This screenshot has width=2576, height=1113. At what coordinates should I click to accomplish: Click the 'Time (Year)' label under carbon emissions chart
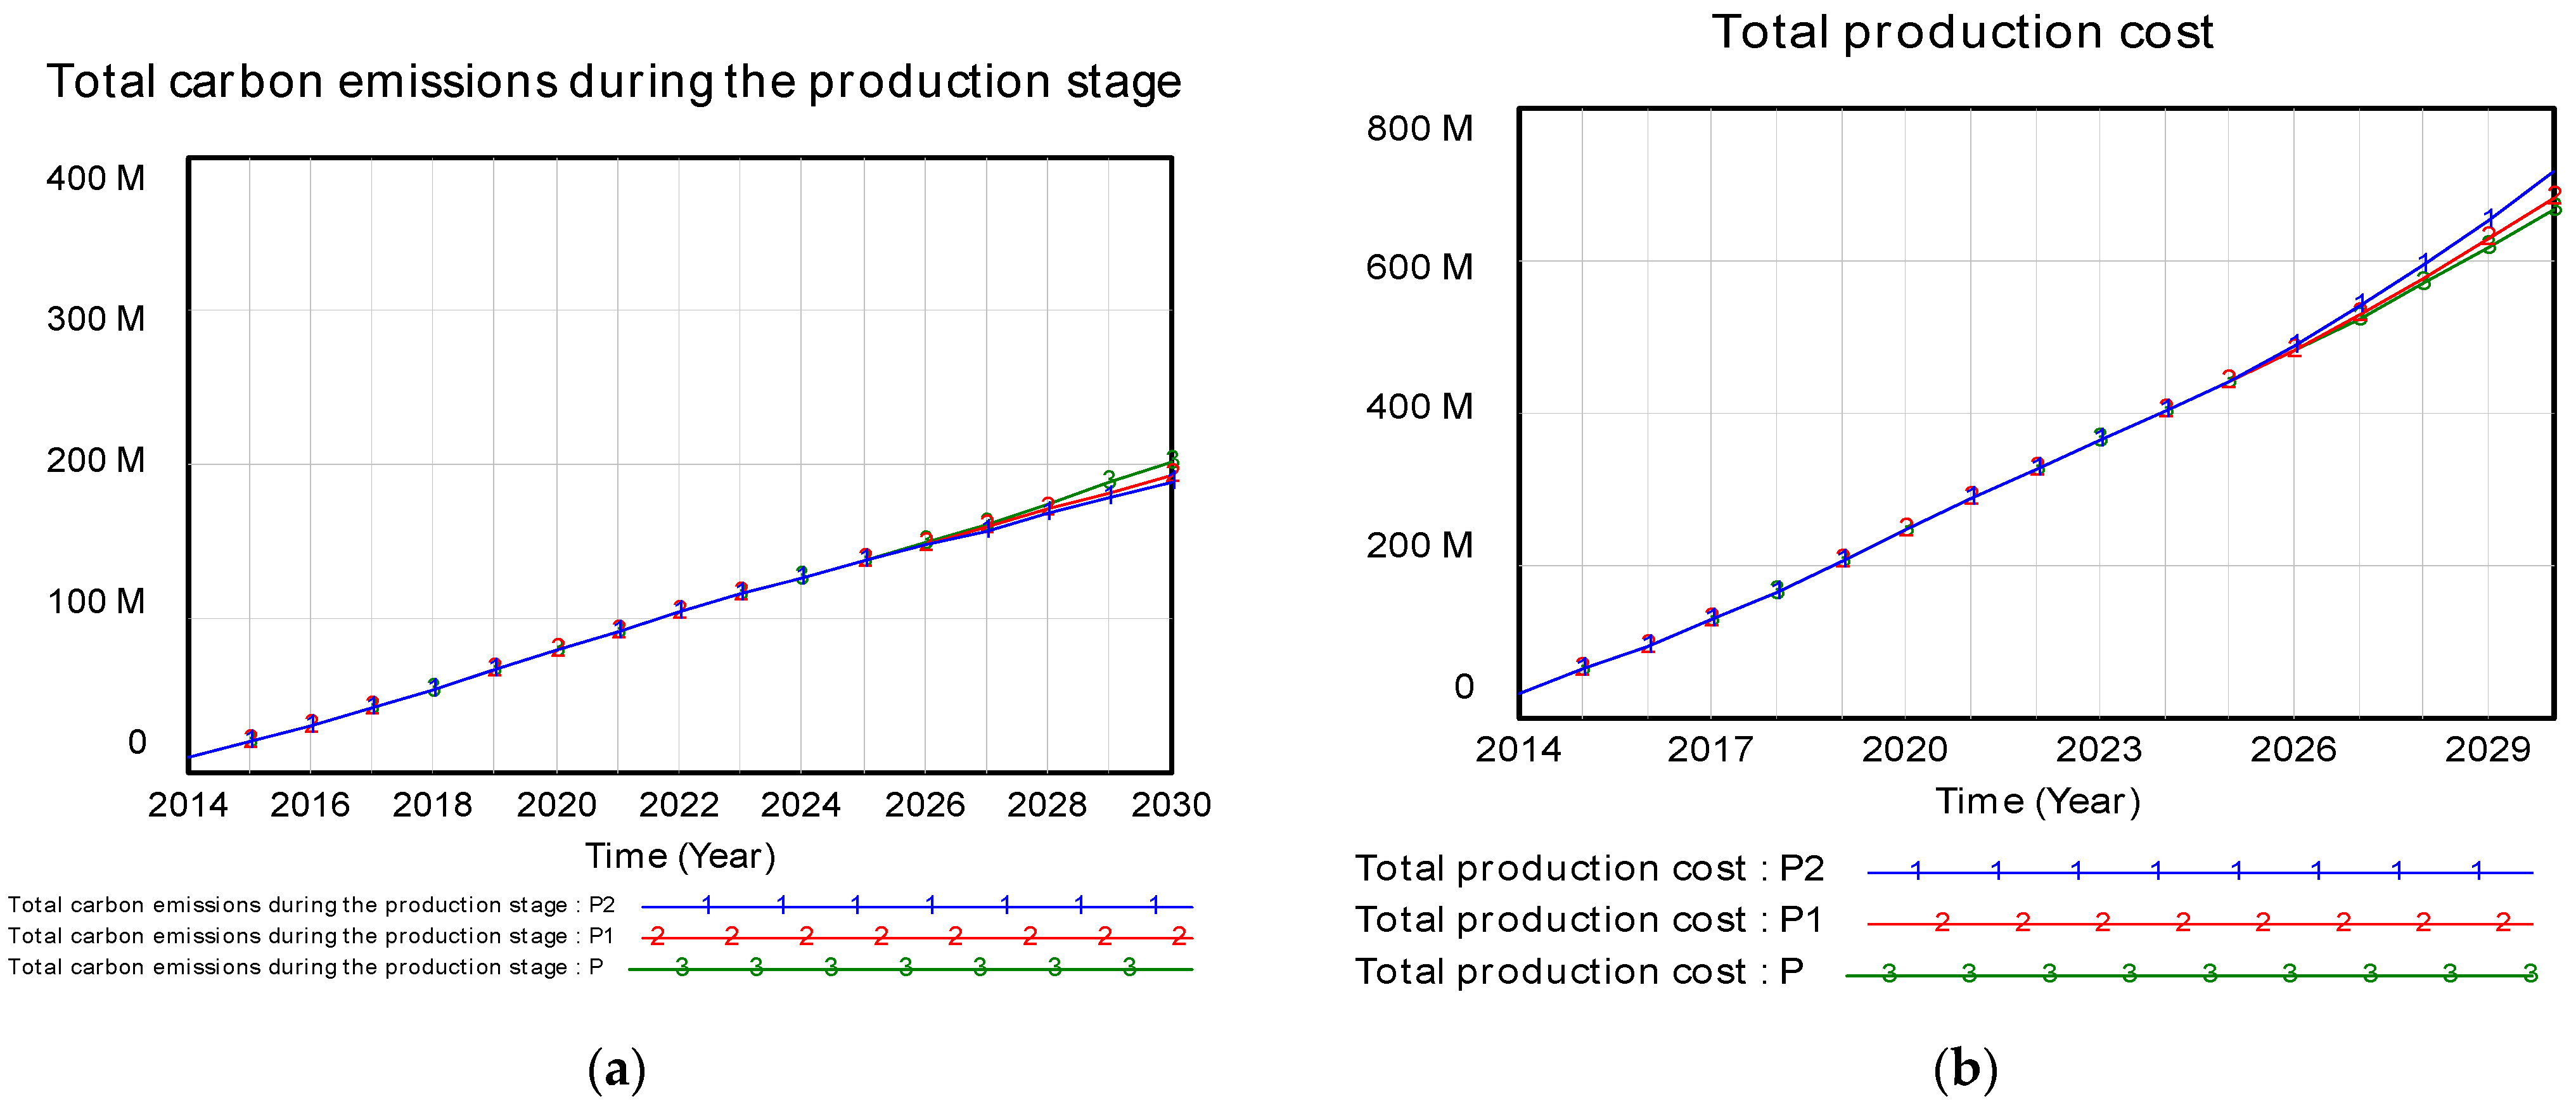coord(680,857)
